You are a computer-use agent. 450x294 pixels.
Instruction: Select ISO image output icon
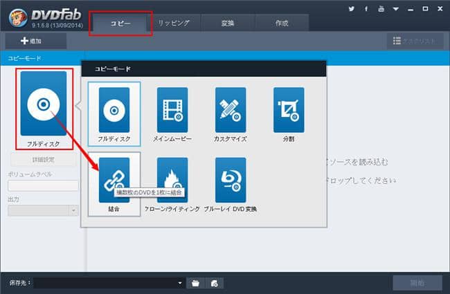click(215, 284)
